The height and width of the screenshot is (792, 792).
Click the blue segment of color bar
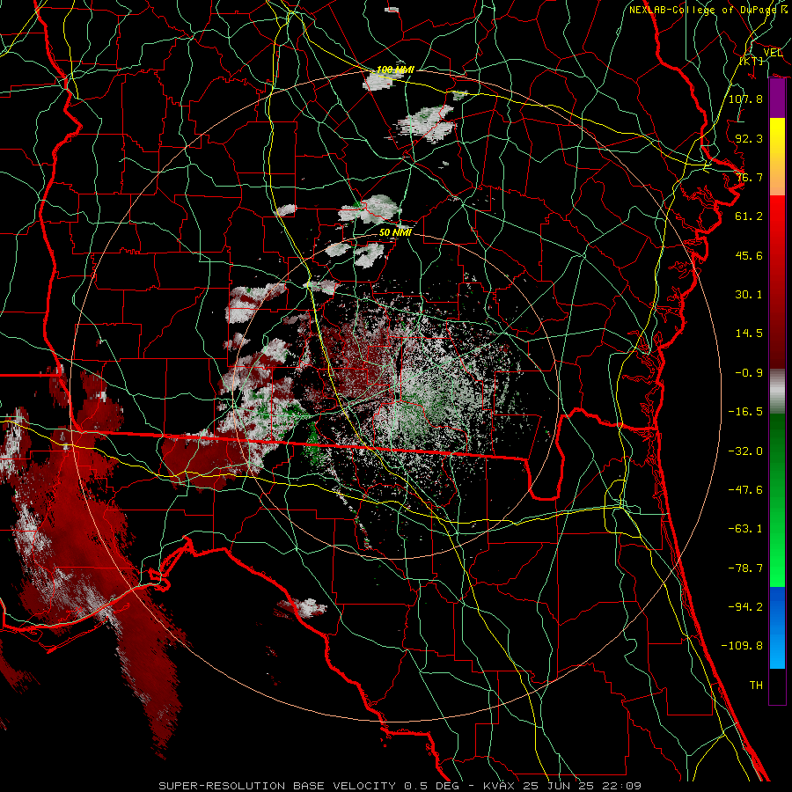777,627
